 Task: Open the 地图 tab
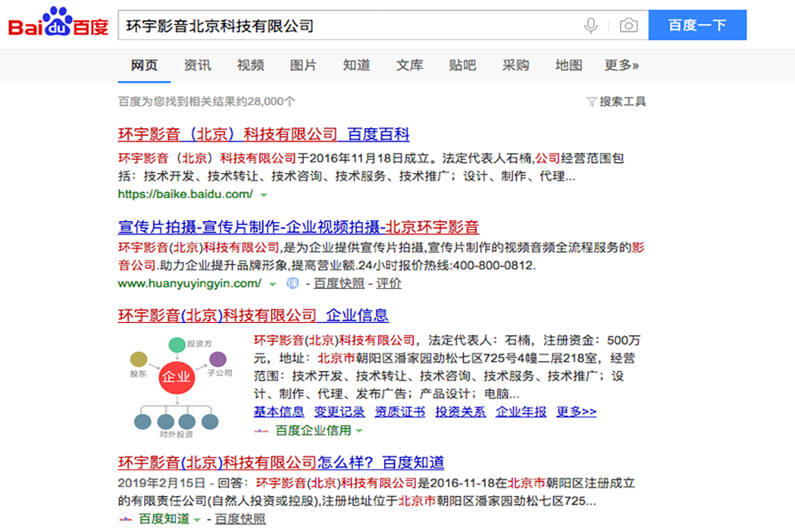569,65
